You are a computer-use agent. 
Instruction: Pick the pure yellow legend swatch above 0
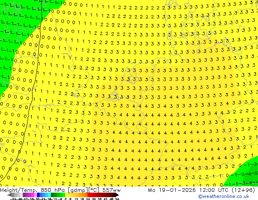(66, 195)
